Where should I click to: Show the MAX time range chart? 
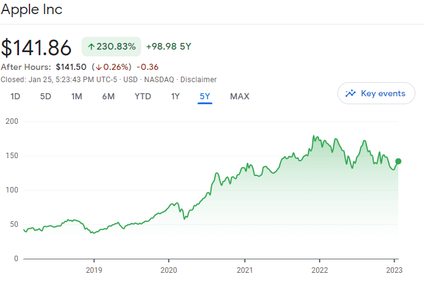[x=240, y=96]
